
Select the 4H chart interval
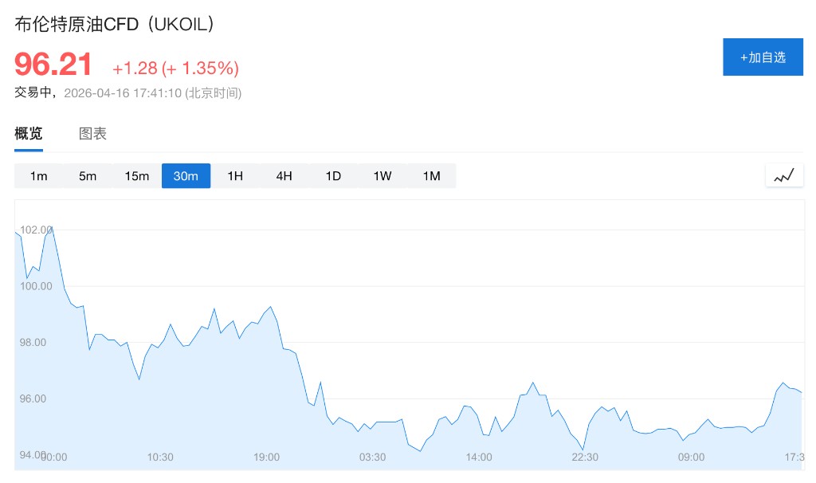[284, 176]
